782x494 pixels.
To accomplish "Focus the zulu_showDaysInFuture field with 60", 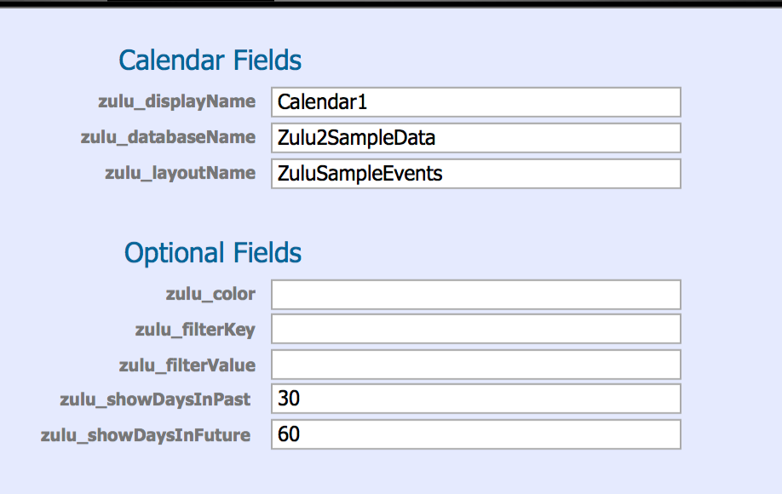I will (476, 434).
